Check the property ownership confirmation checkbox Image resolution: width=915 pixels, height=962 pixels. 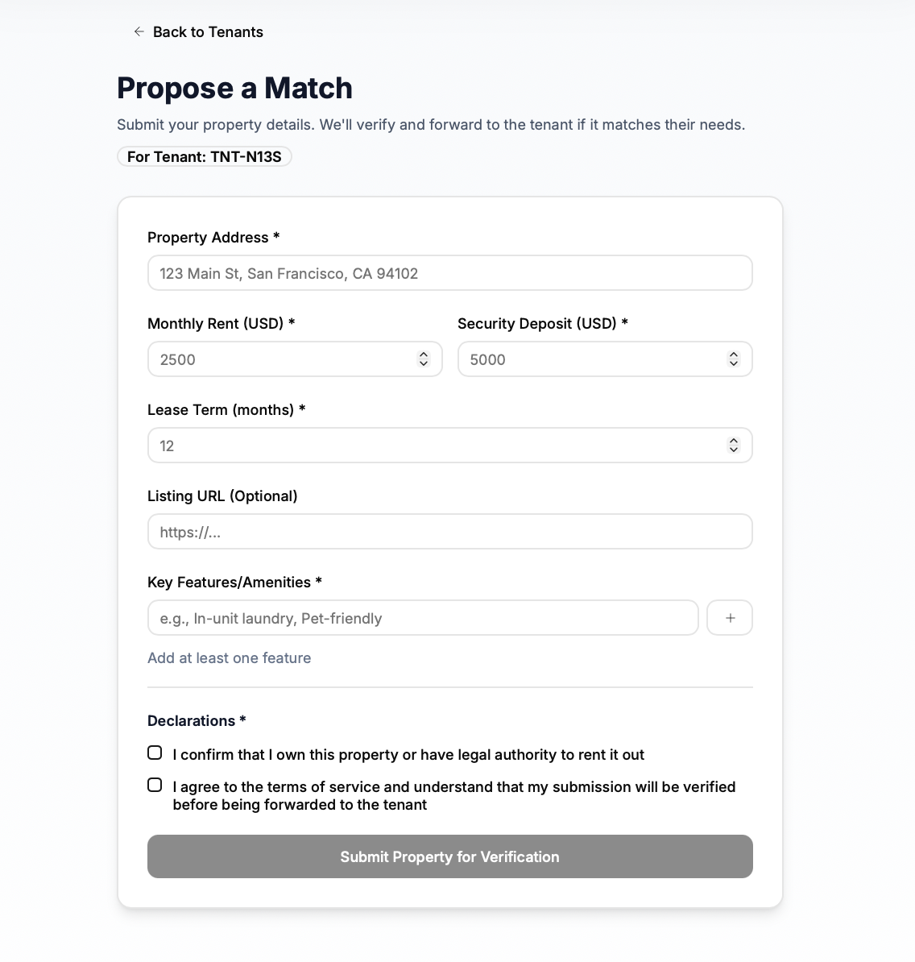click(x=155, y=753)
